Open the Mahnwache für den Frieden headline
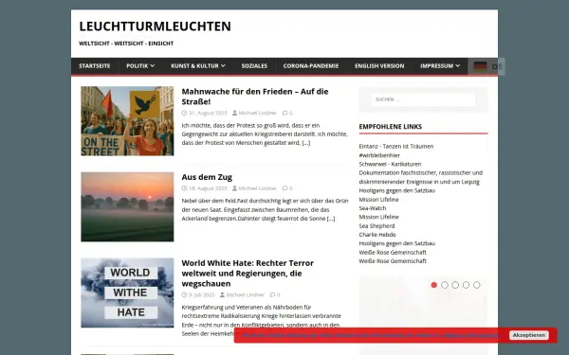 click(255, 97)
